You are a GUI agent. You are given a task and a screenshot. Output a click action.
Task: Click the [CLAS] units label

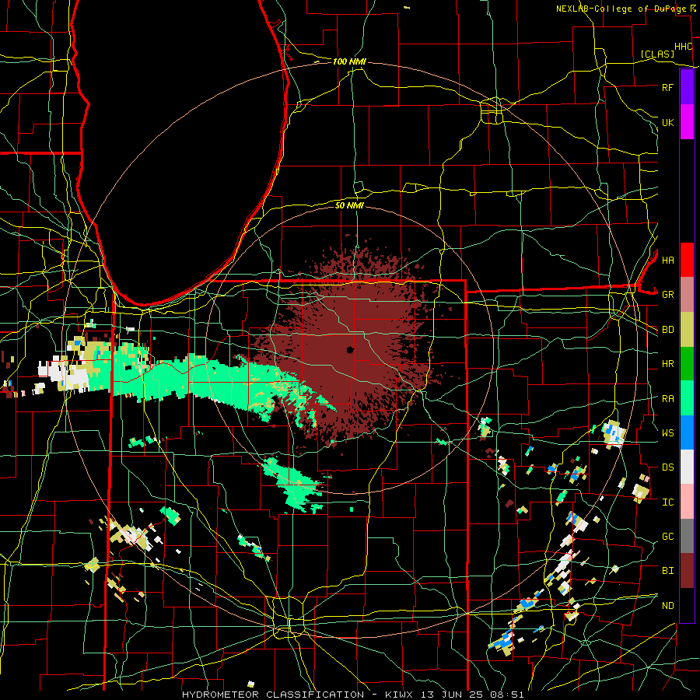[x=657, y=54]
